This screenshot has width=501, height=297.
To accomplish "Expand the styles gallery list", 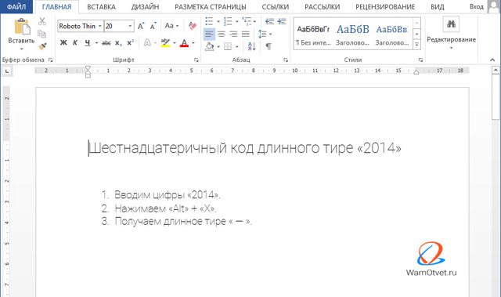I will (416, 45).
